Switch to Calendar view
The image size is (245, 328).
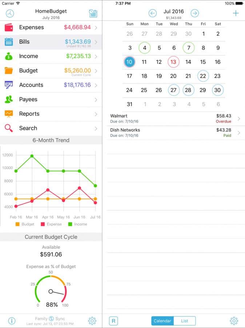click(162, 321)
